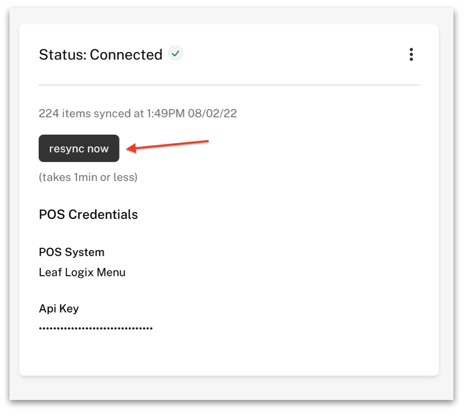Select the masked Api Key dots
464x418 pixels.
[96, 328]
